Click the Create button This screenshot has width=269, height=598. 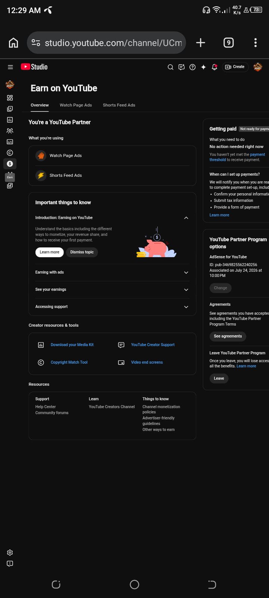[x=235, y=67]
